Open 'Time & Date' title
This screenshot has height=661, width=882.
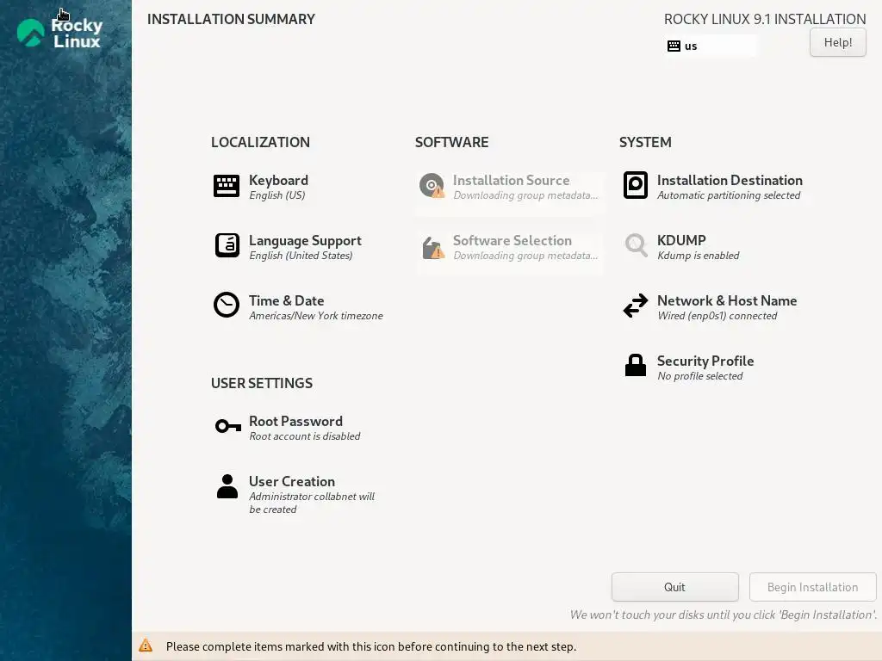[x=286, y=300]
